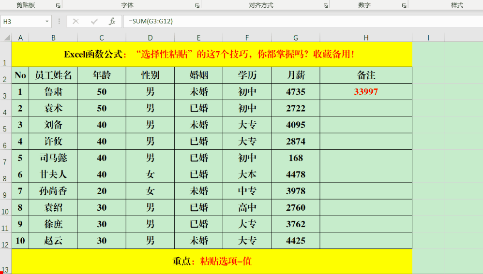483x274 pixels.
Task: Click the 月薪 header cell
Action: tap(296, 75)
